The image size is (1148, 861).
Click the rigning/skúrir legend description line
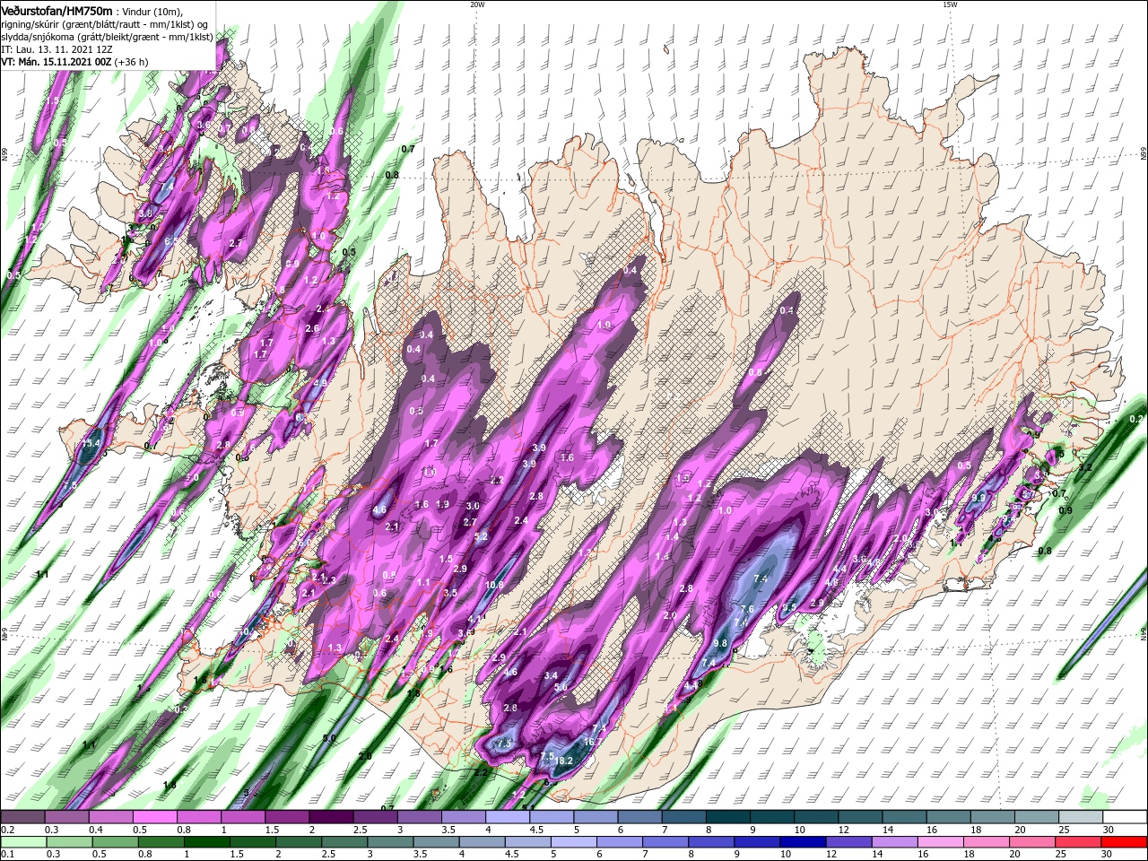point(103,23)
